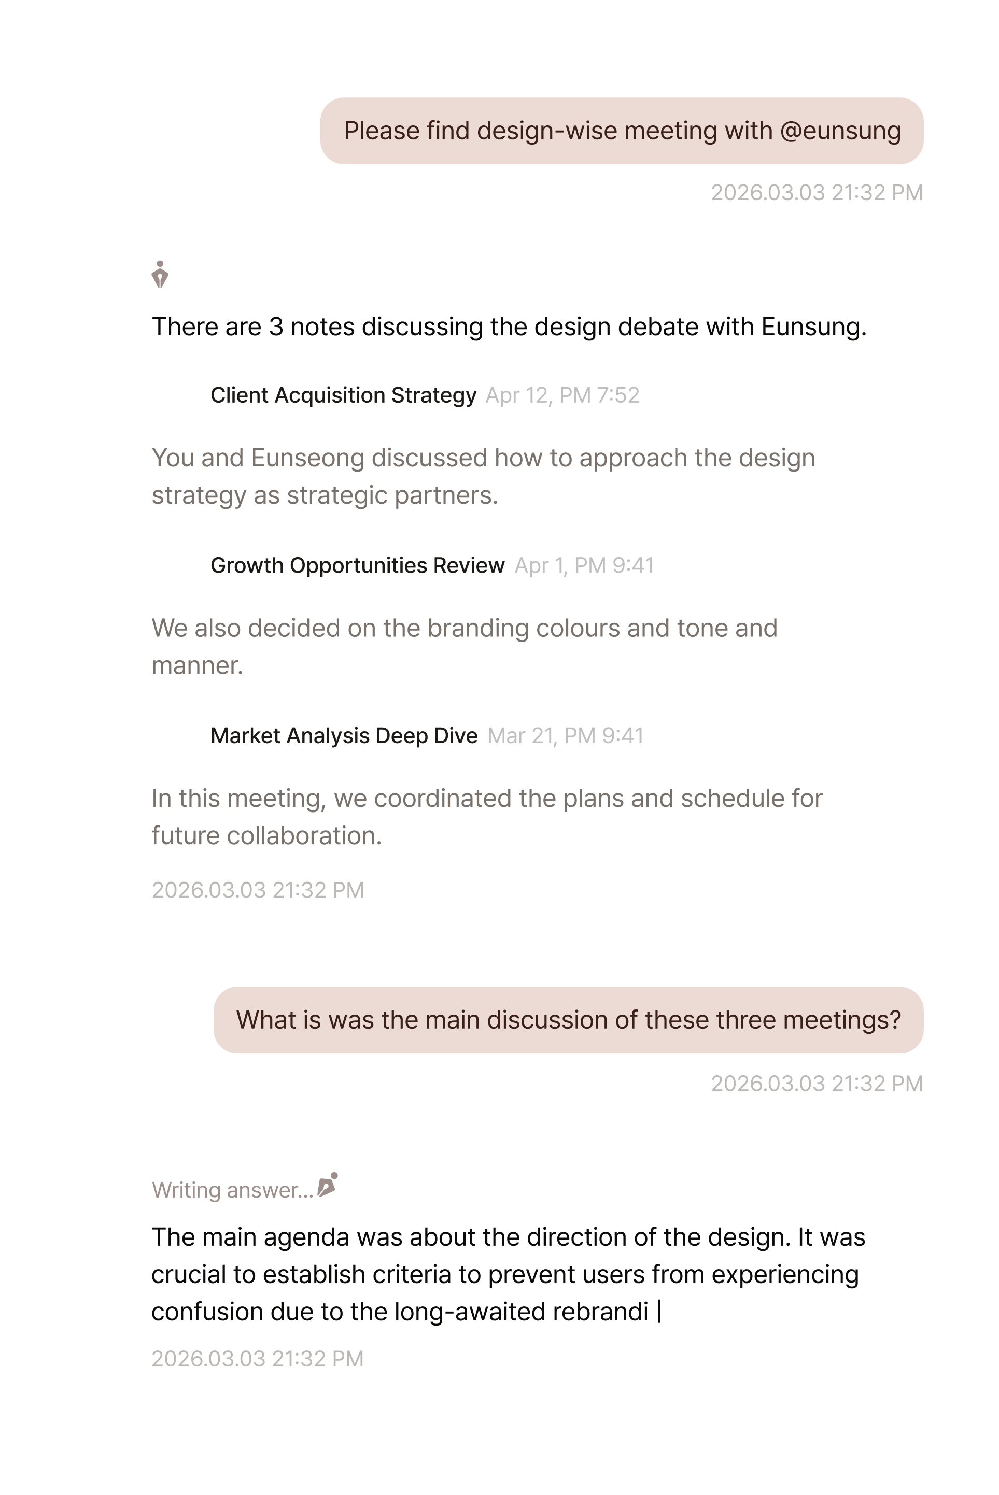Click the Writing answer... status label
The width and height of the screenshot is (999, 1495).
[x=233, y=1190]
